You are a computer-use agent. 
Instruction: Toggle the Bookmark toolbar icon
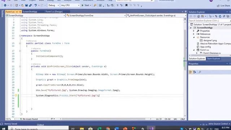click(126, 5)
